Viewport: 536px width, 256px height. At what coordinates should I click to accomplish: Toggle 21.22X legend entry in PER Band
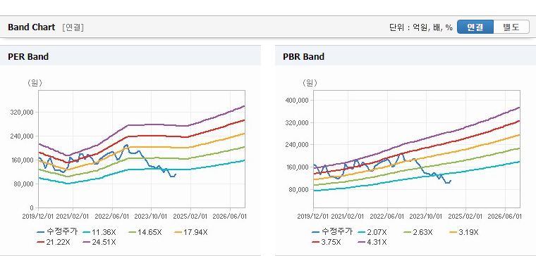point(54,242)
